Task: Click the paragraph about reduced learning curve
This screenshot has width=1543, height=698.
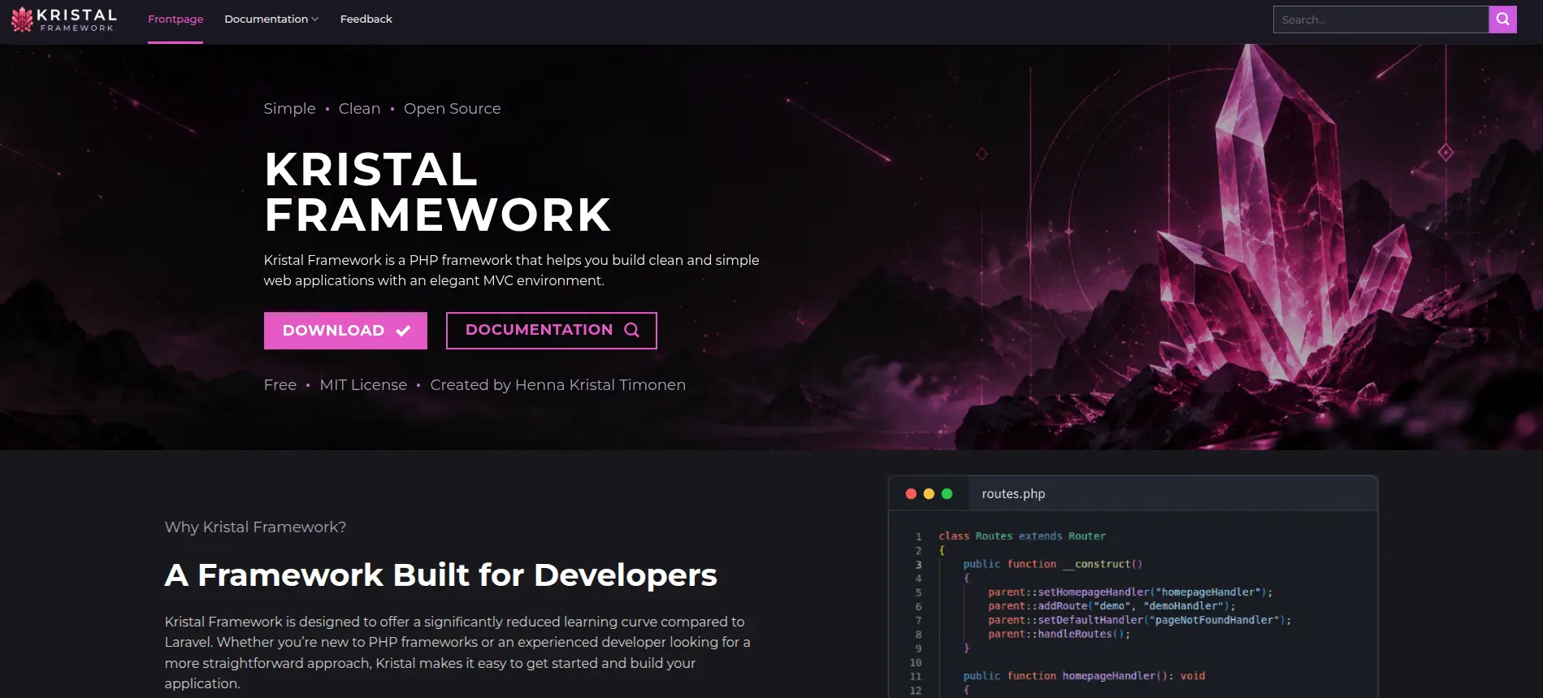Action: click(457, 652)
